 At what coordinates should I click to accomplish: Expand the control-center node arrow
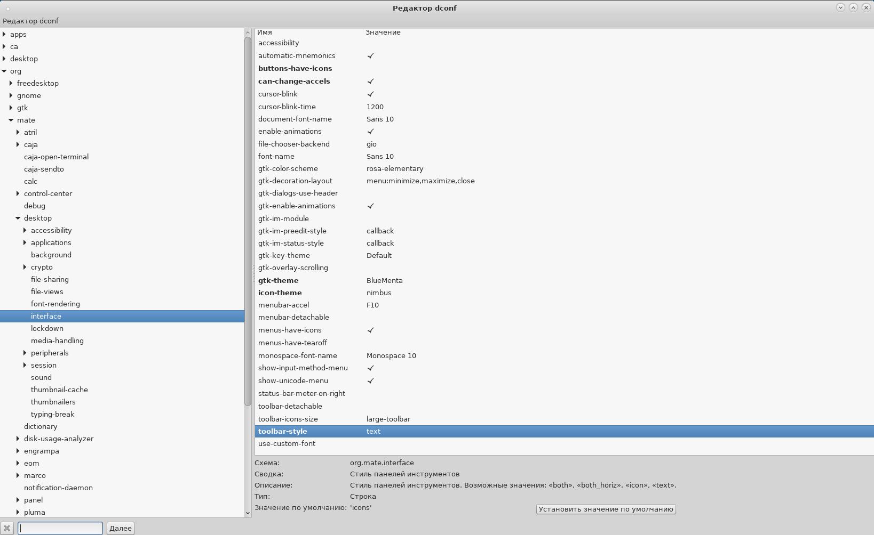(18, 193)
